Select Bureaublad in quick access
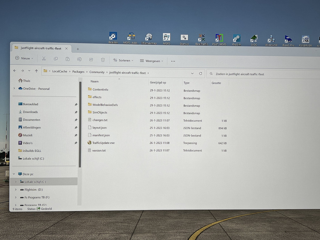This screenshot has width=320, height=240. coord(28,104)
